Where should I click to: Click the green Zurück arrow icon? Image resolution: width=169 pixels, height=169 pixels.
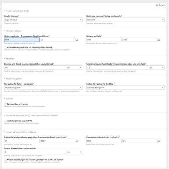(x=157, y=5)
